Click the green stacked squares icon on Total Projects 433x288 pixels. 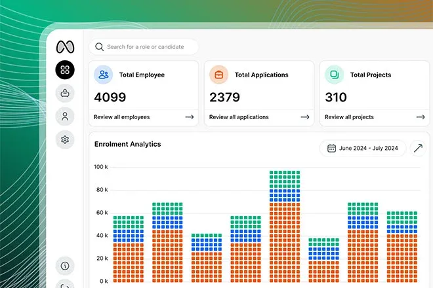335,75
